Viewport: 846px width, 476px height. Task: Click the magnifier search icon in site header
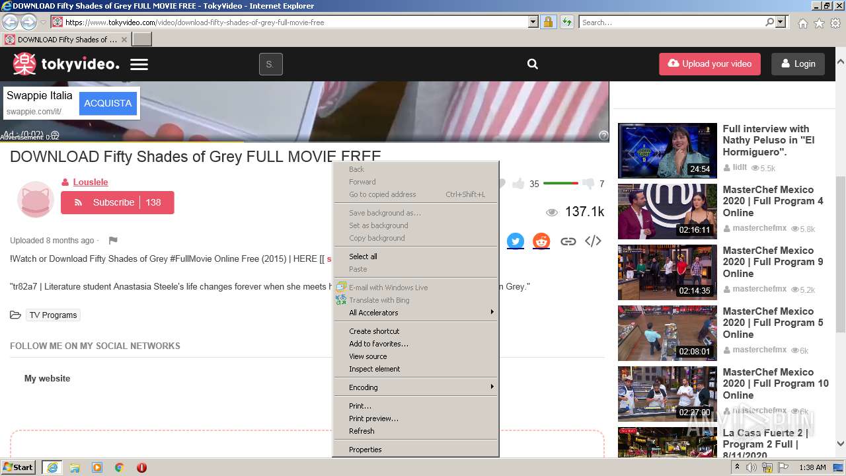533,64
